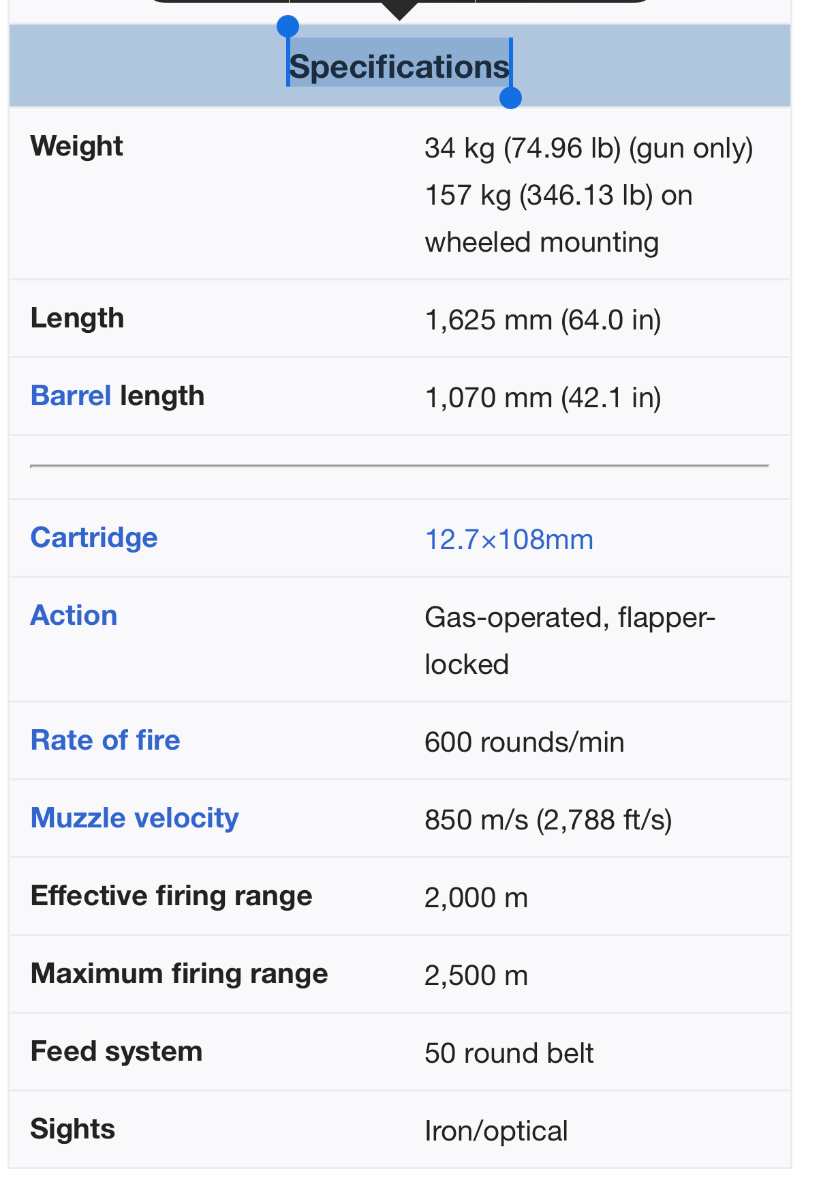The image size is (821, 1191).
Task: Open the Muzzle velocity link
Action: 135,818
